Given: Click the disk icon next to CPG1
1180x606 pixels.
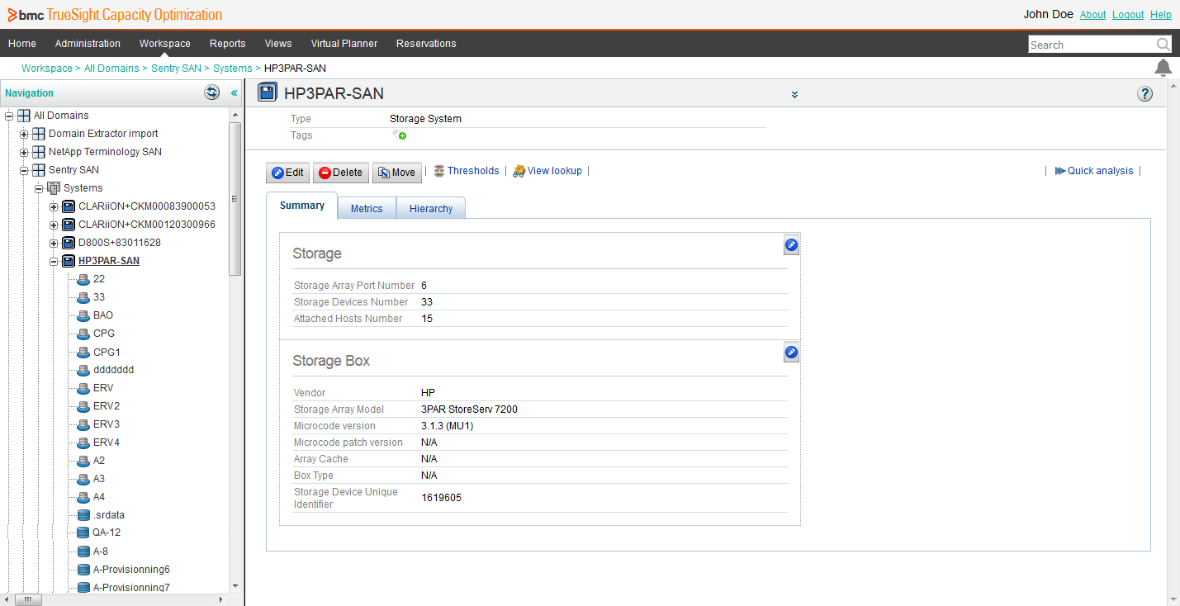Looking at the screenshot, I should tap(83, 352).
